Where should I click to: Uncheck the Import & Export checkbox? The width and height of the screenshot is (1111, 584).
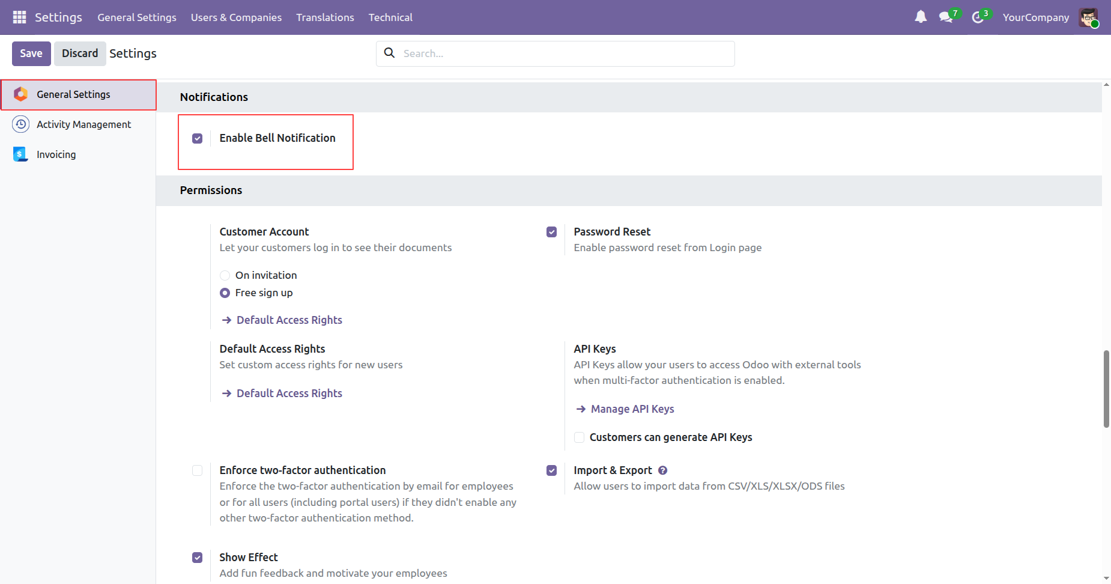pos(551,470)
